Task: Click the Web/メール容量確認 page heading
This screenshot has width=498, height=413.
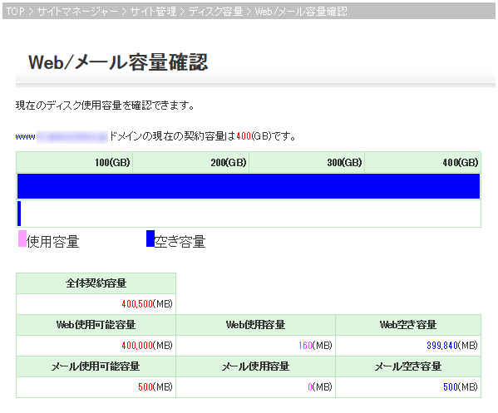Action: coord(118,62)
